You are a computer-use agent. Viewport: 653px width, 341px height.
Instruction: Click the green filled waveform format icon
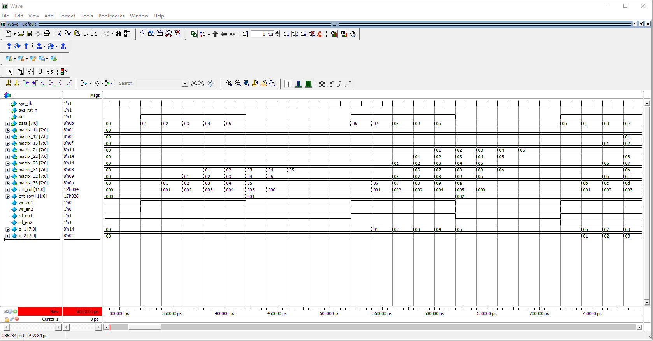[309, 84]
